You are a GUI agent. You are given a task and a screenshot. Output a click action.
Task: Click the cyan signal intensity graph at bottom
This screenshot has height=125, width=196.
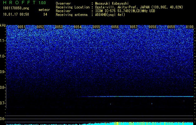click(100, 123)
